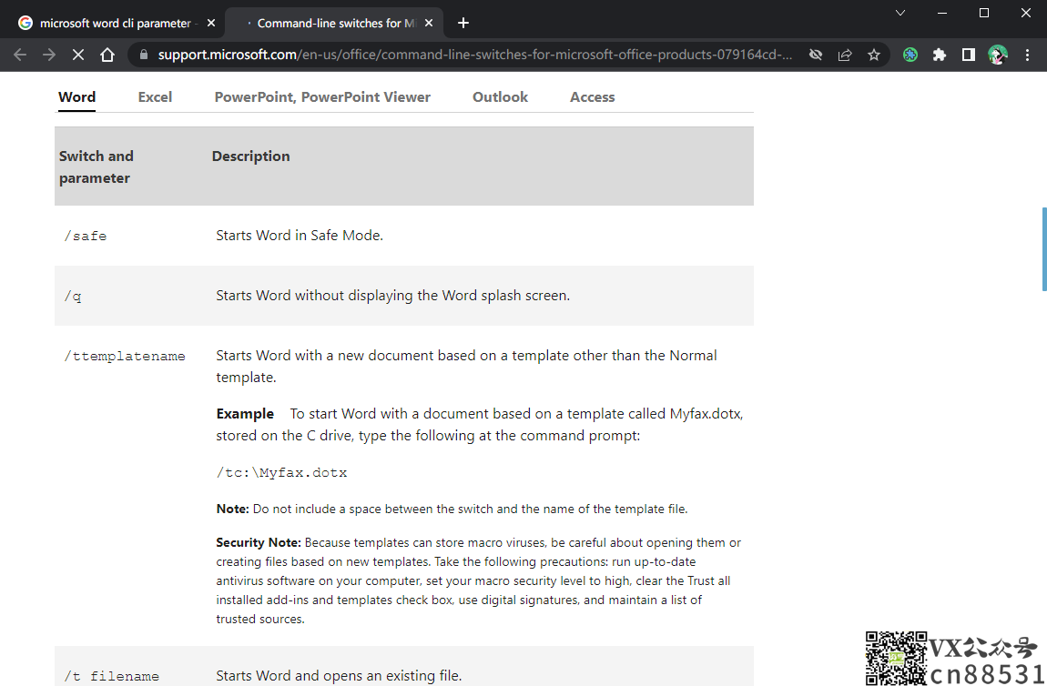Minimize the browser window
The height and width of the screenshot is (686, 1047).
point(942,13)
